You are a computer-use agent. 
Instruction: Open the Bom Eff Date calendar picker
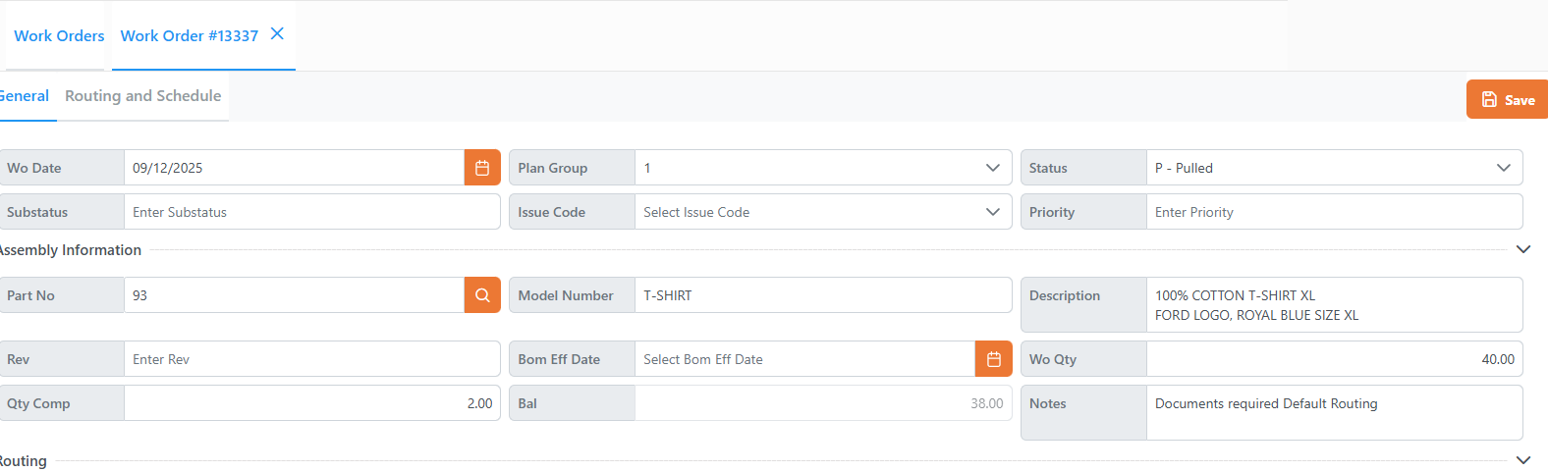click(993, 359)
